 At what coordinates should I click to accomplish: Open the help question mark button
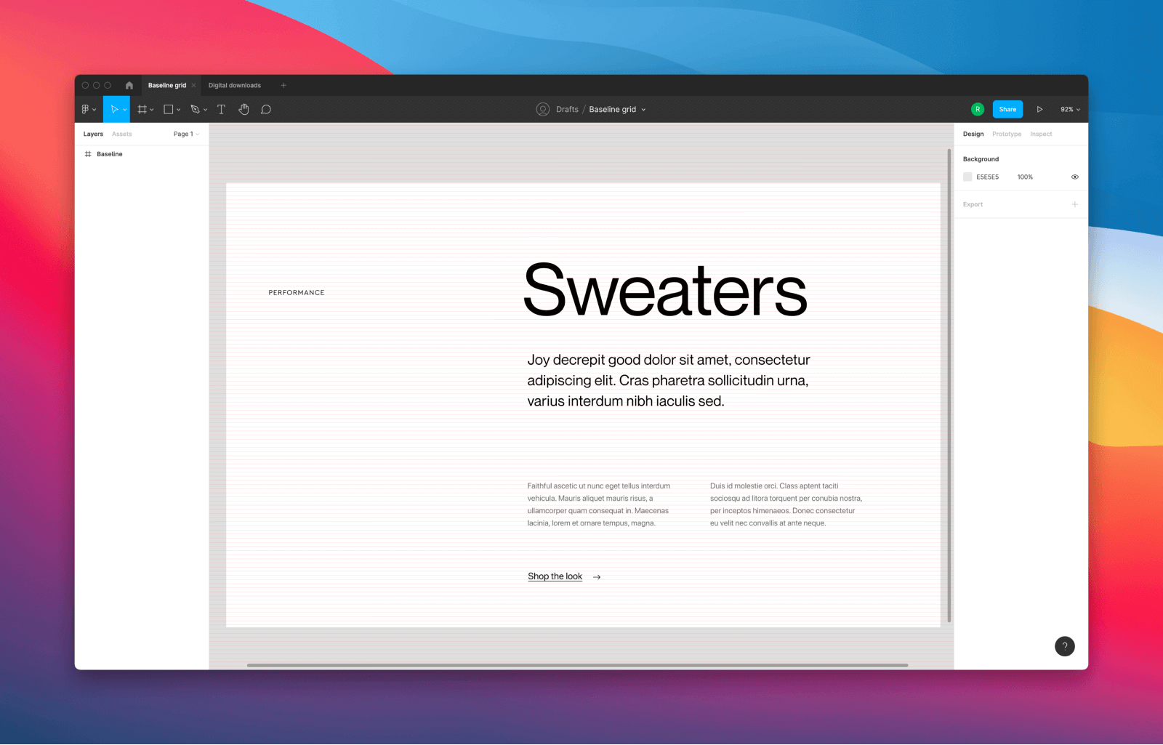(x=1065, y=646)
